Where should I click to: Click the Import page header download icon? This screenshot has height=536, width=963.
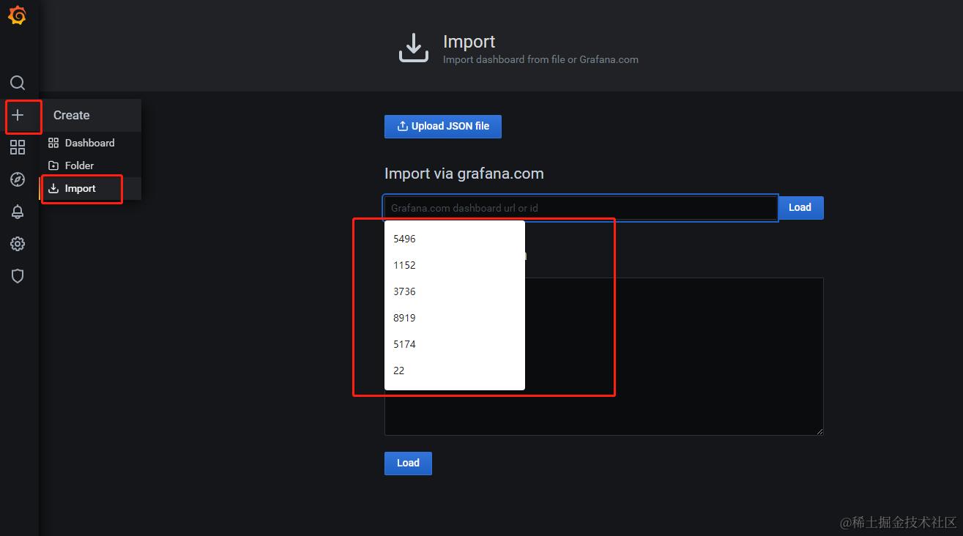pos(414,48)
